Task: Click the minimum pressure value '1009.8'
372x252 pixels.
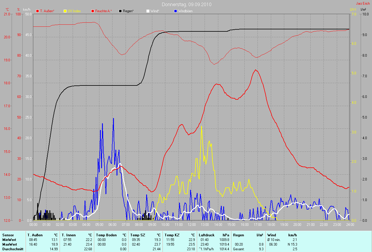Action: tap(225, 240)
